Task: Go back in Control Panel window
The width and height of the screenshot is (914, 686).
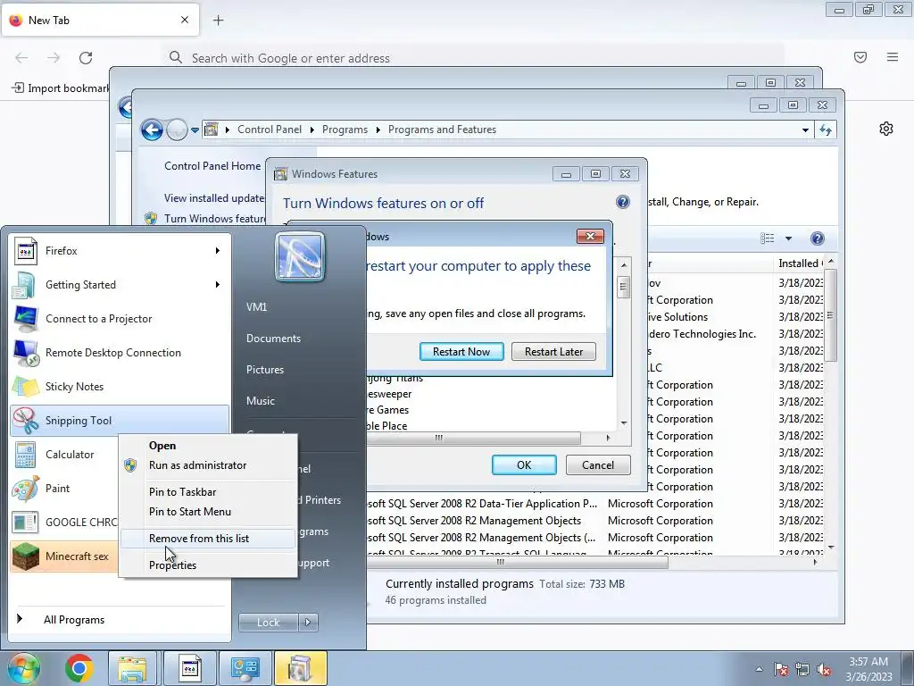Action: coord(152,130)
